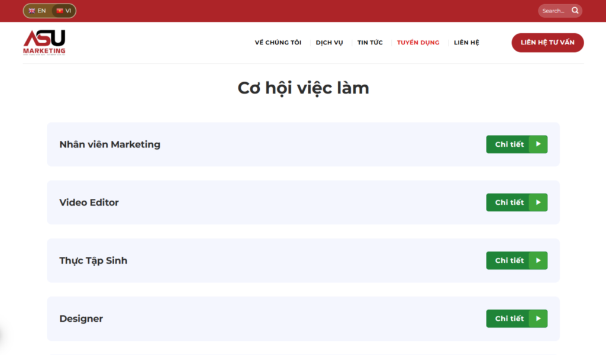Go to the Tin Tức page
The width and height of the screenshot is (606, 355).
click(370, 43)
